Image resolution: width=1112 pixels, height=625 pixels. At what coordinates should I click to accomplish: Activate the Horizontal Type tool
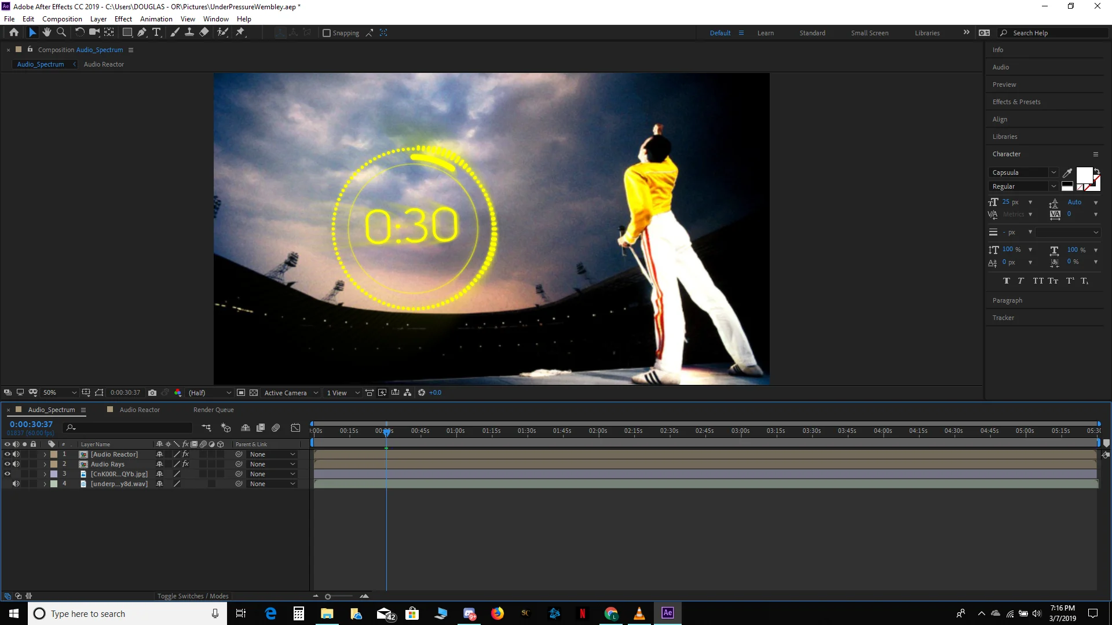click(x=157, y=32)
